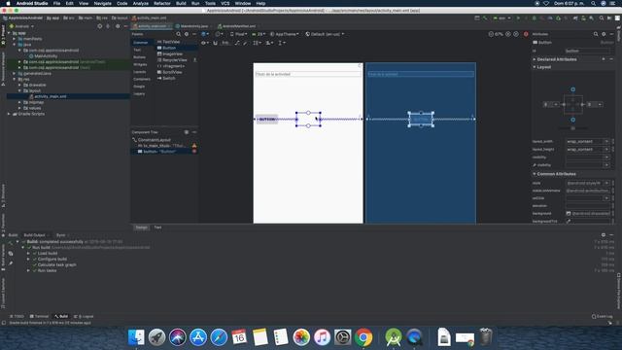Expand the manifests folder
622x350 pixels.
[x=15, y=39]
